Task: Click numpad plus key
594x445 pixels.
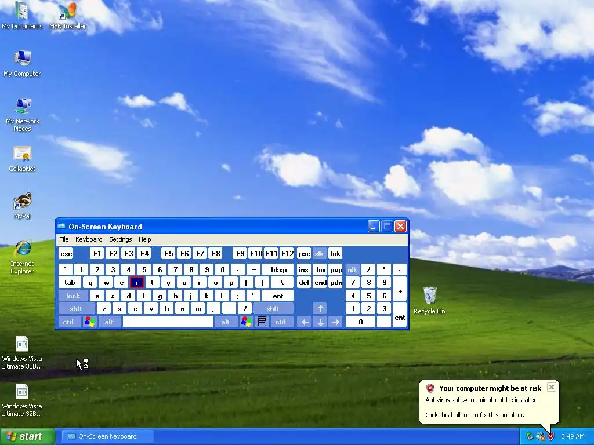Action: click(x=400, y=290)
